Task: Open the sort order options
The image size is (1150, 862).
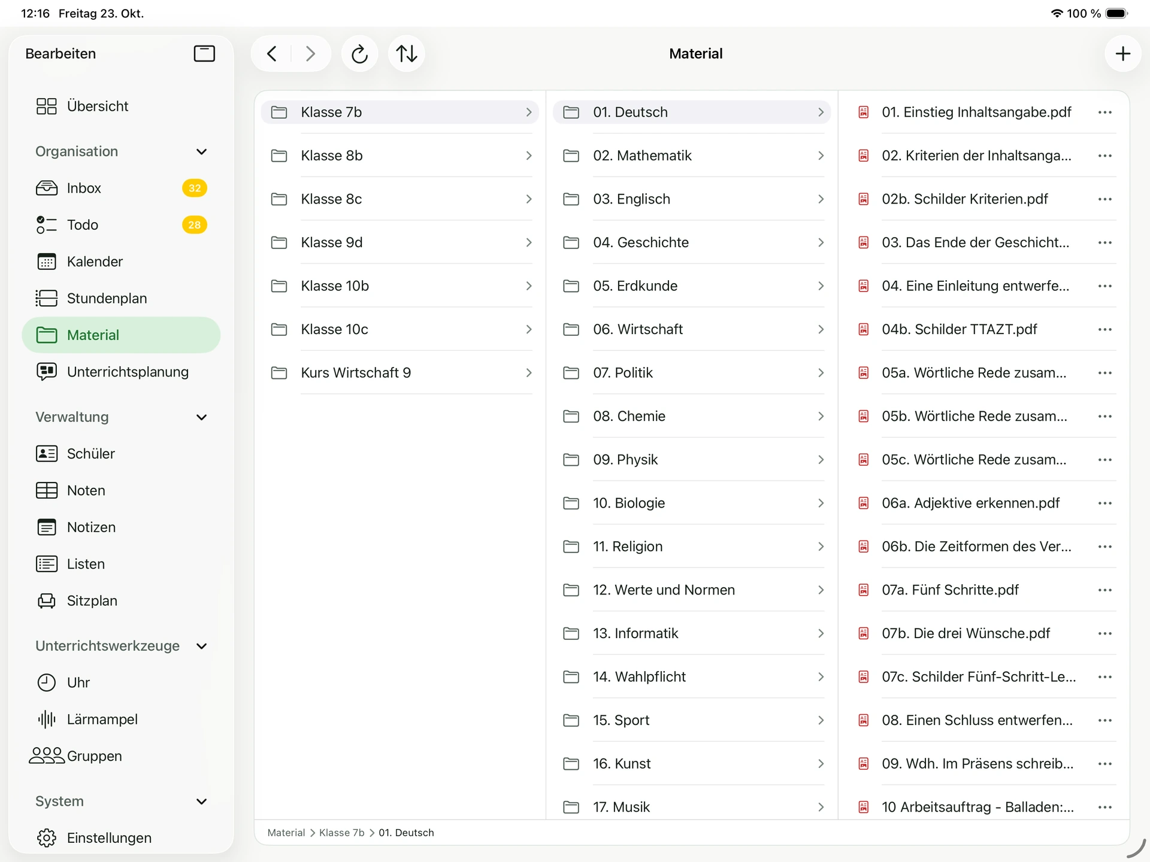Action: (x=407, y=54)
